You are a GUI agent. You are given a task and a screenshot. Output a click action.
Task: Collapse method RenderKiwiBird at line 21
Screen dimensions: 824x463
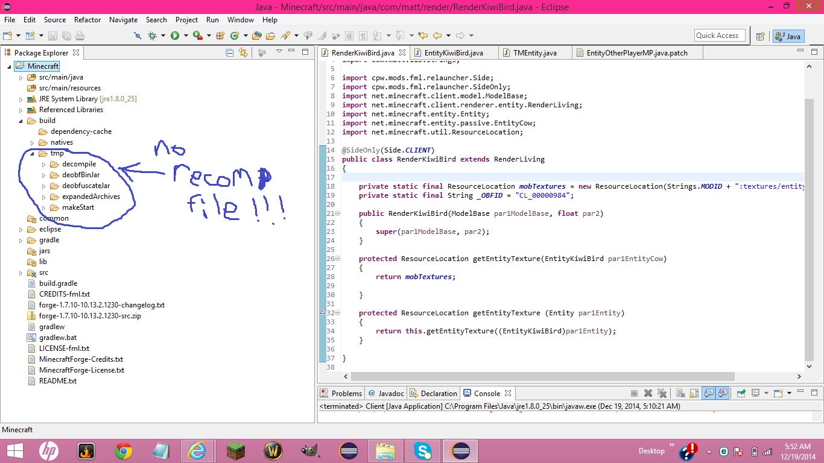338,213
